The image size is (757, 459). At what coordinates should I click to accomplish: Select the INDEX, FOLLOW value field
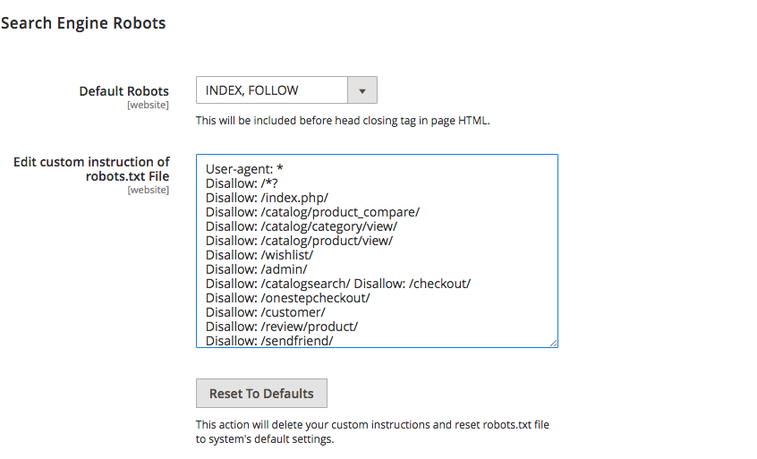click(x=272, y=90)
